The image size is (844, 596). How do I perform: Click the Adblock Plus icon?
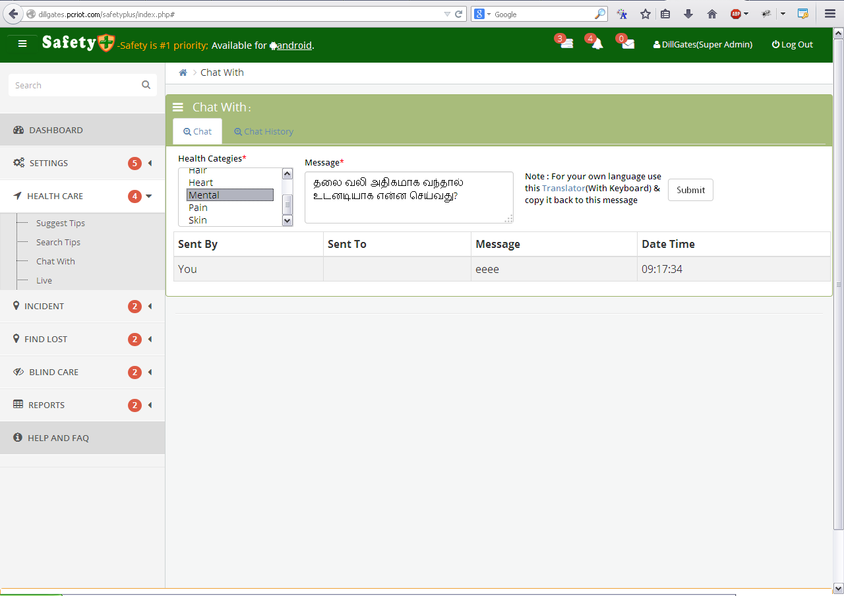pyautogui.click(x=736, y=14)
